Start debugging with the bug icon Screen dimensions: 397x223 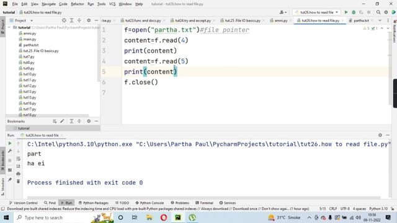[x=354, y=12]
